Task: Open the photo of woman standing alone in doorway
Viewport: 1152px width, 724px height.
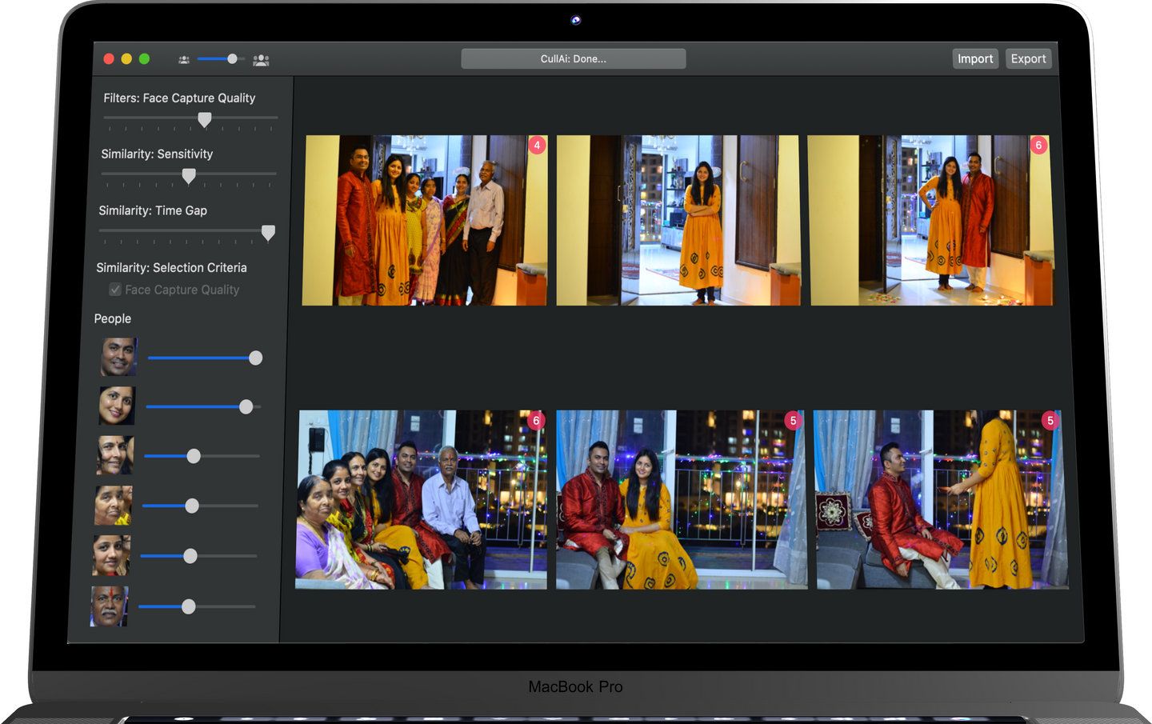Action: 678,221
